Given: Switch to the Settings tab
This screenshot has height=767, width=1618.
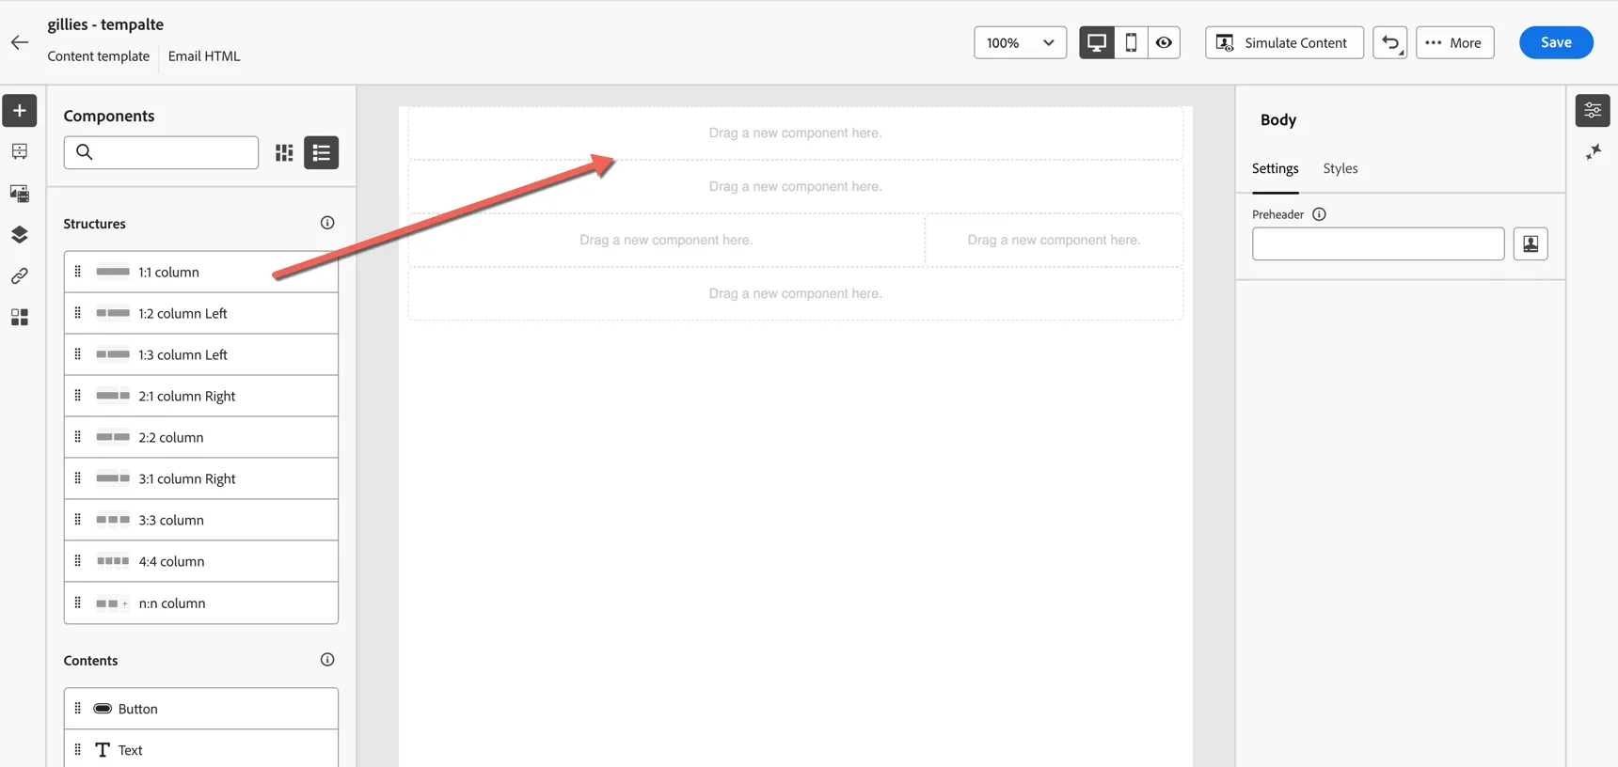Looking at the screenshot, I should point(1276,169).
